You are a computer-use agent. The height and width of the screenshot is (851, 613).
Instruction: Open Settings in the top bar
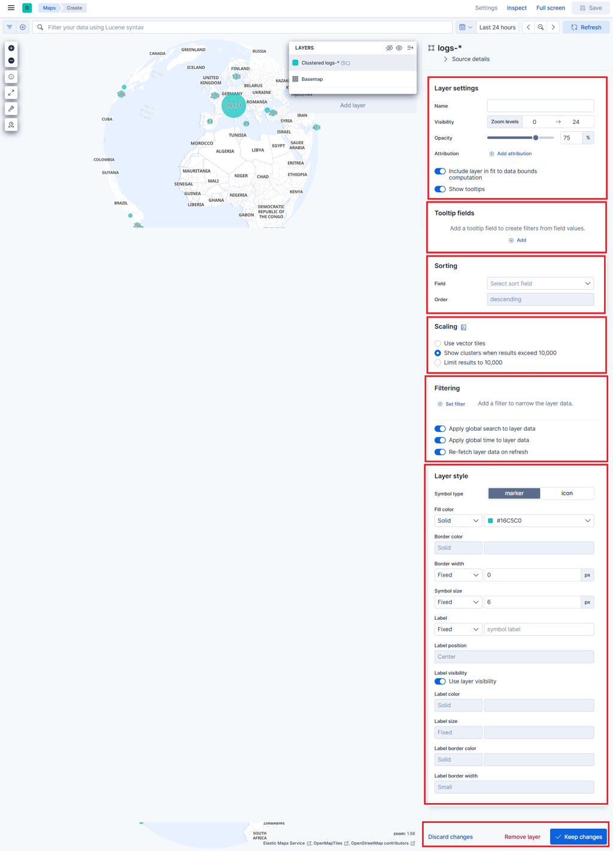coord(486,8)
